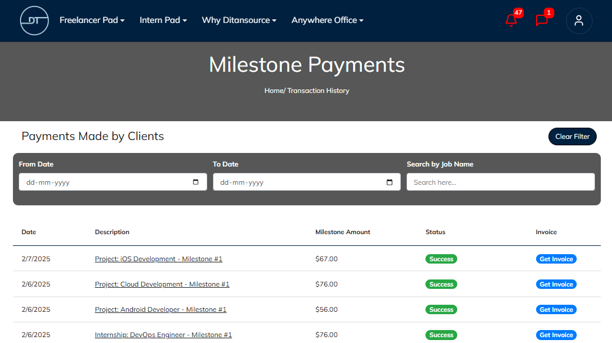Click the Ditansource DT logo

point(34,21)
